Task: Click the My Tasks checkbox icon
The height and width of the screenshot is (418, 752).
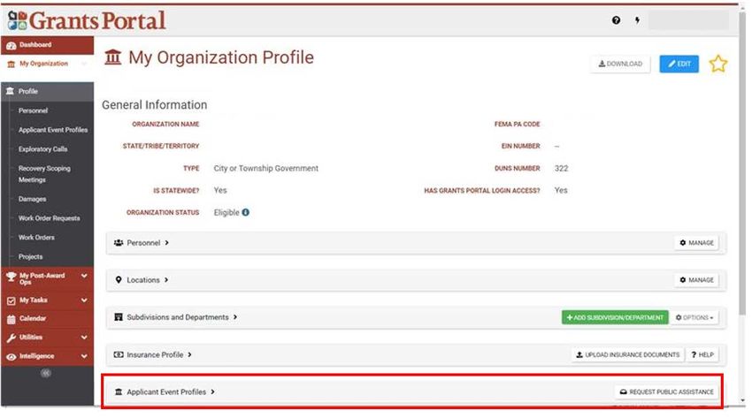Action: [x=12, y=300]
